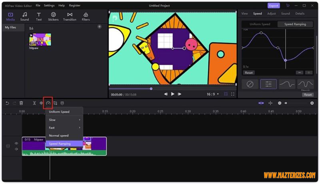Open the Help menu
Viewport: 320px width, 184px height.
coord(62,6)
